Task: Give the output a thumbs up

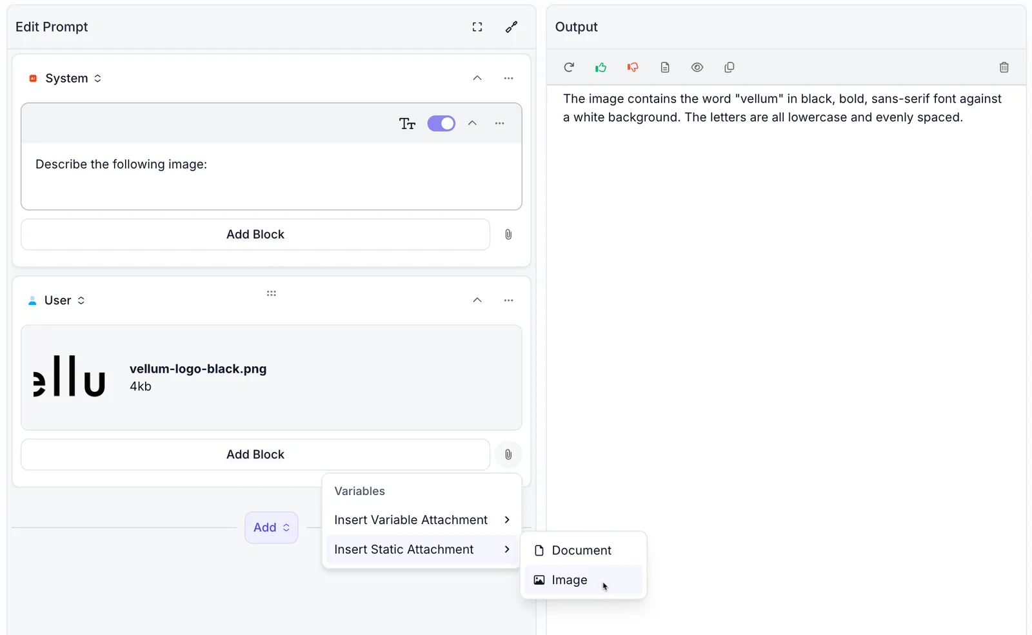Action: pos(601,67)
